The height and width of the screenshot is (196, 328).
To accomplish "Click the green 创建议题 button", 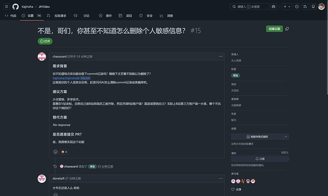I will [274, 29].
